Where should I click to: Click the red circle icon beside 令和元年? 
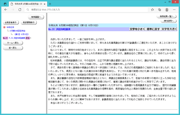[4, 27]
